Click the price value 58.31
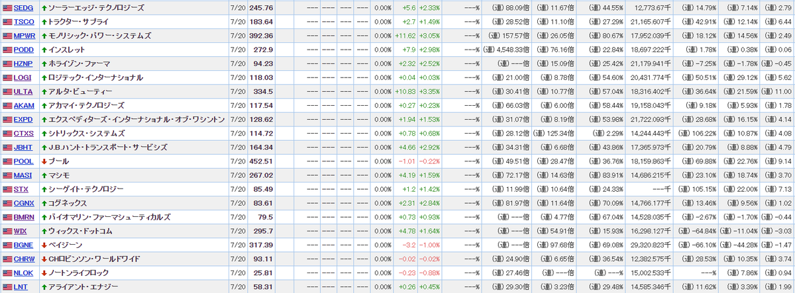Screen dimensions: 795x293 (x=263, y=286)
